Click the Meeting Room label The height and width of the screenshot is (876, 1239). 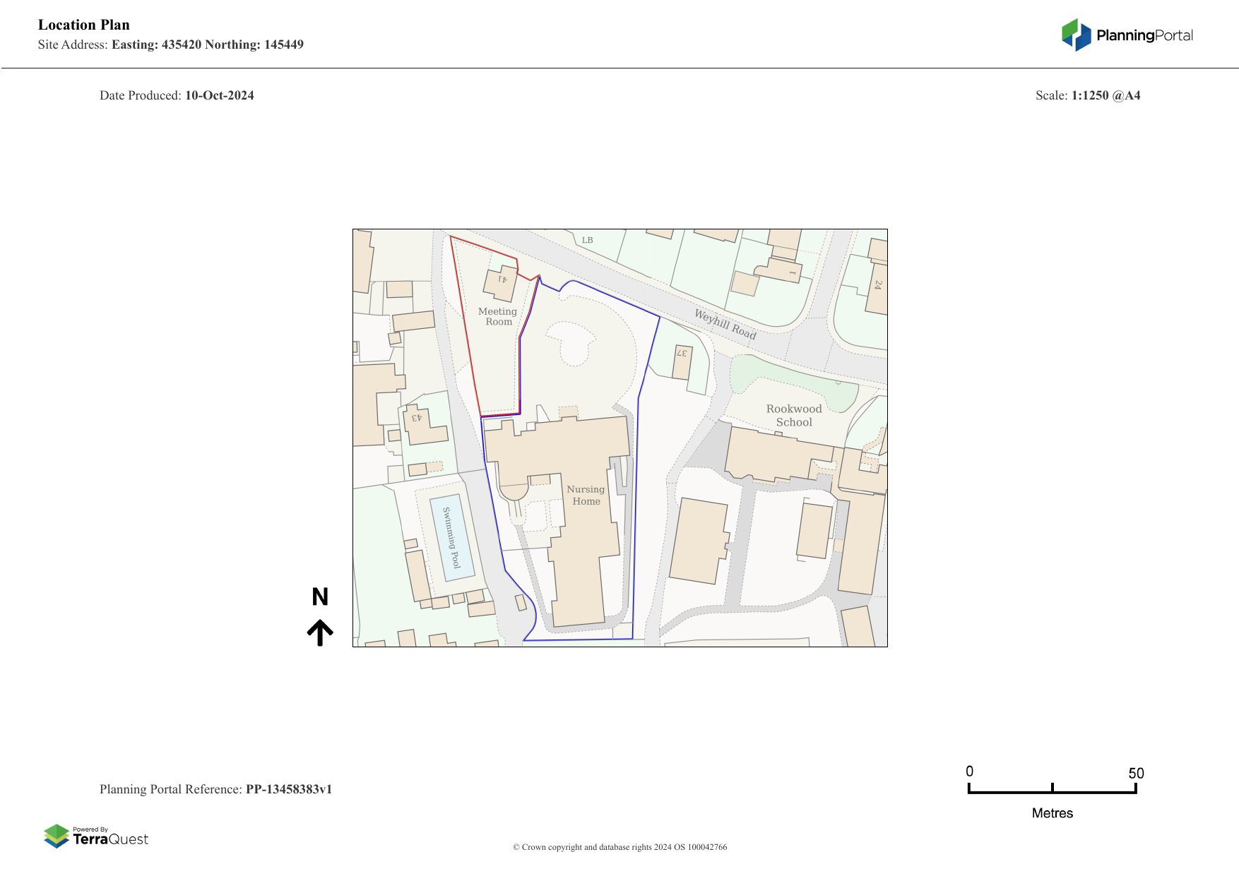pos(497,316)
